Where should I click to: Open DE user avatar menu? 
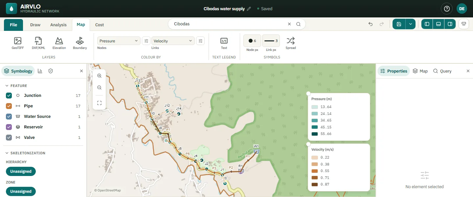pos(462,9)
